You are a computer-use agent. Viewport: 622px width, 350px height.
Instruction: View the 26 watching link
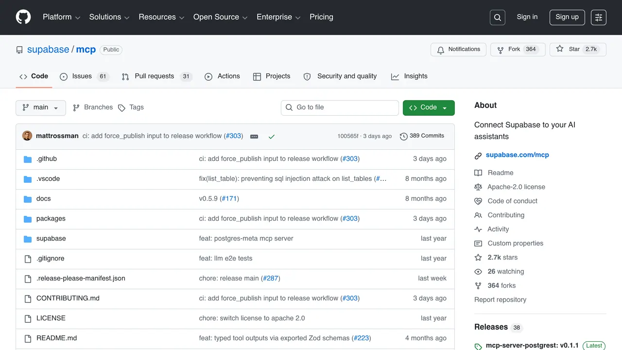(x=499, y=271)
